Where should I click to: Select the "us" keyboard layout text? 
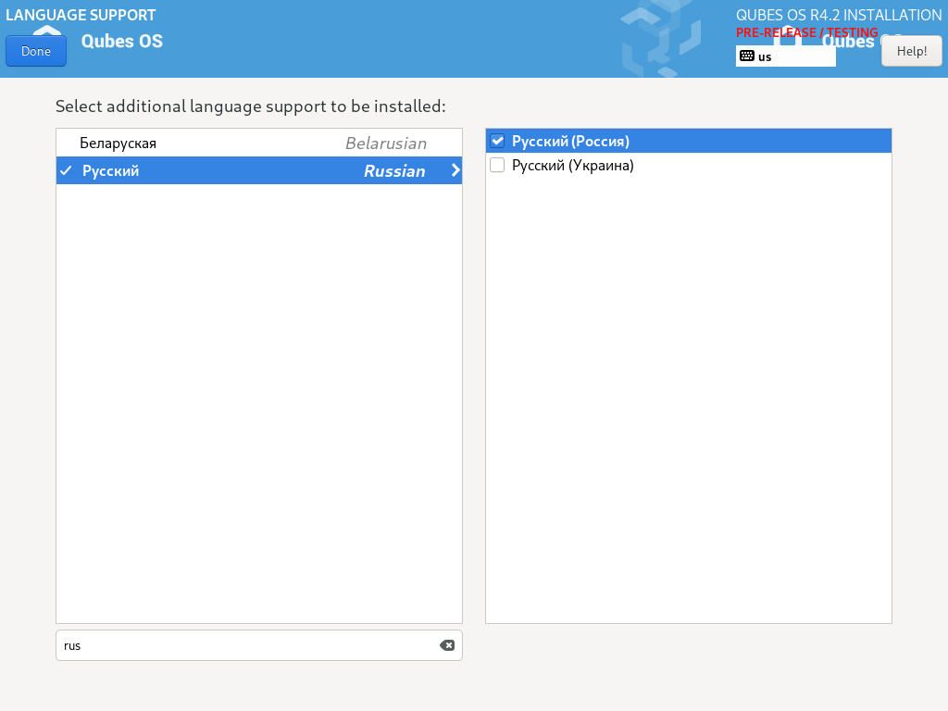765,56
